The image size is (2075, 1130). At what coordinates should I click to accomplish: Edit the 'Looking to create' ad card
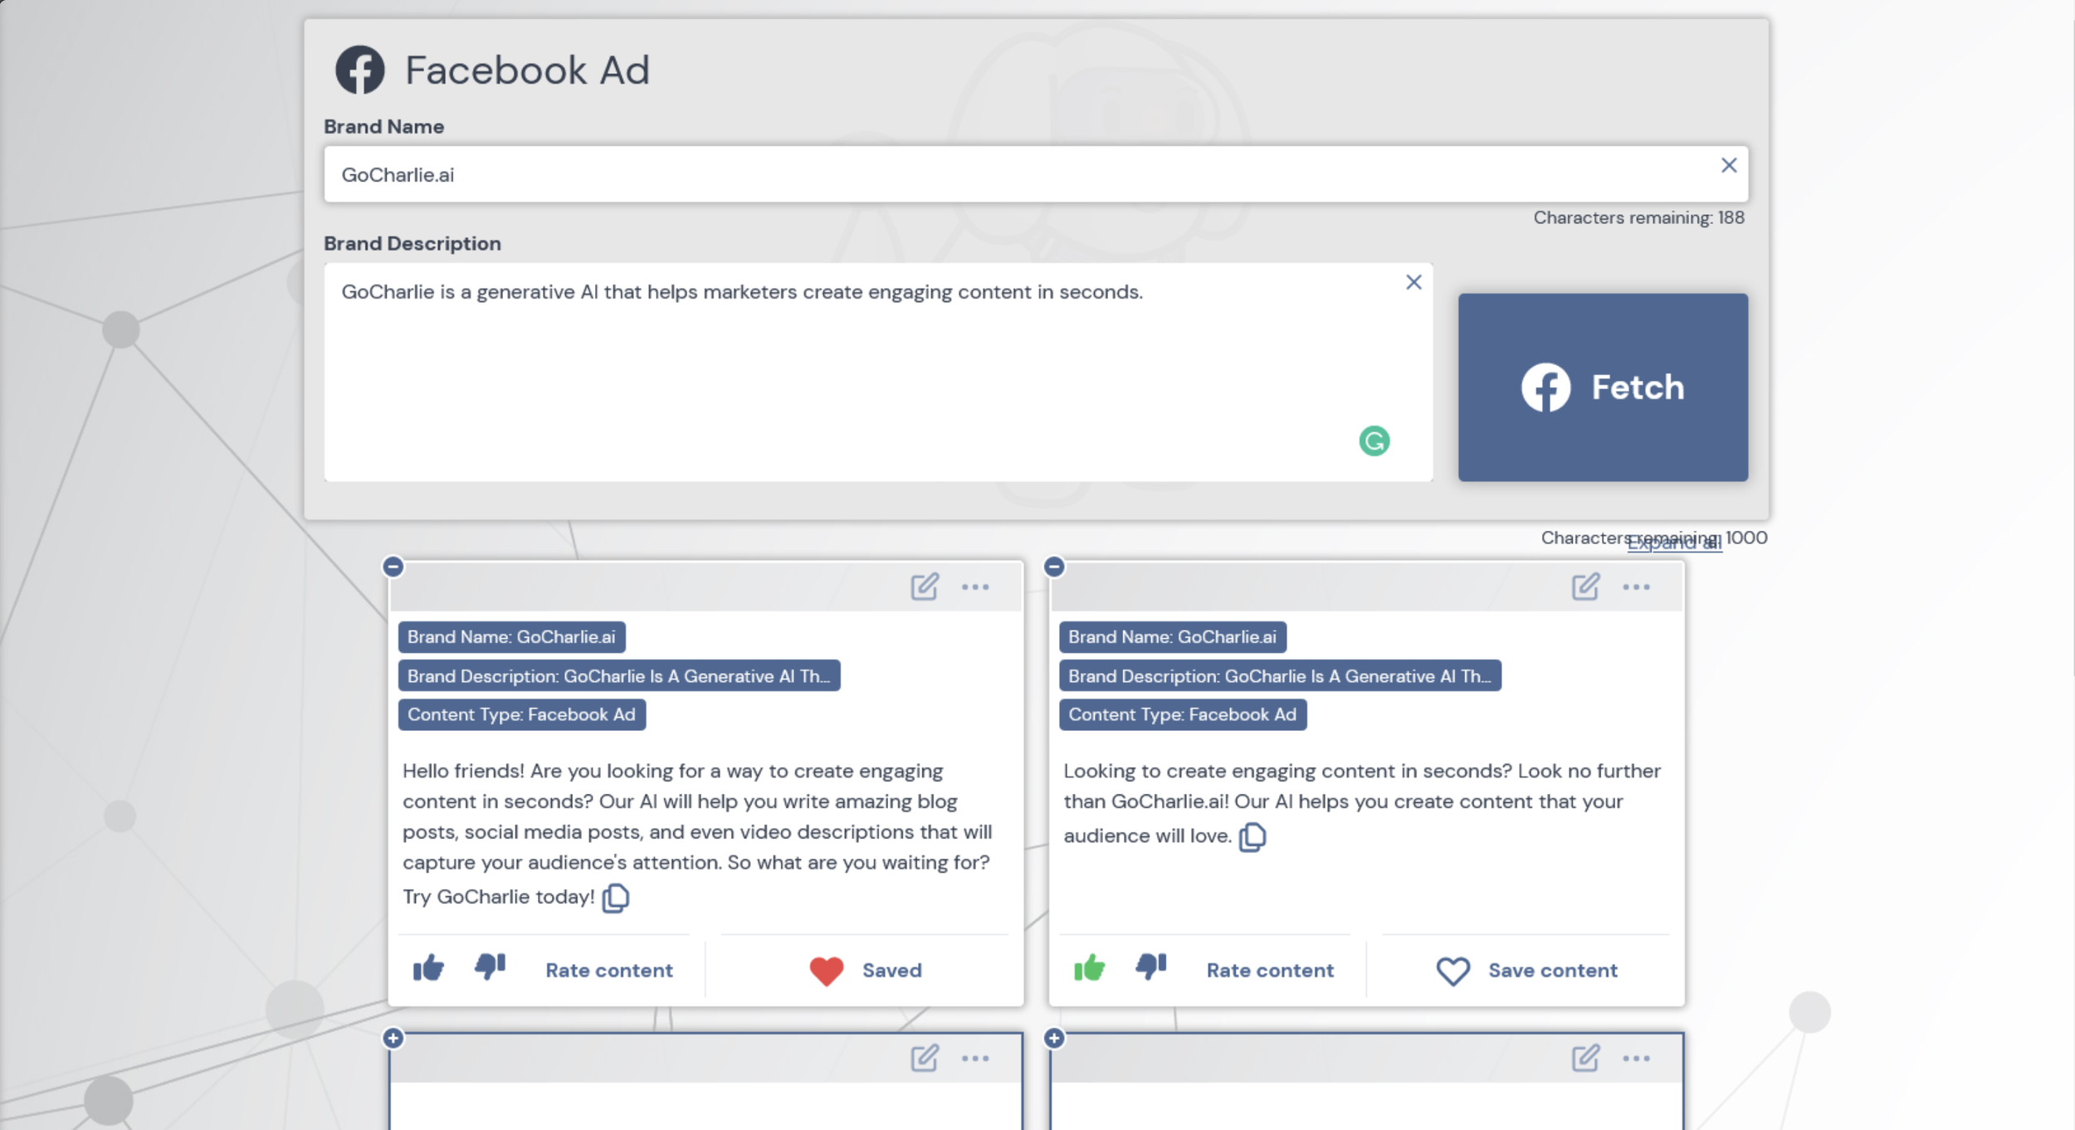[1585, 587]
